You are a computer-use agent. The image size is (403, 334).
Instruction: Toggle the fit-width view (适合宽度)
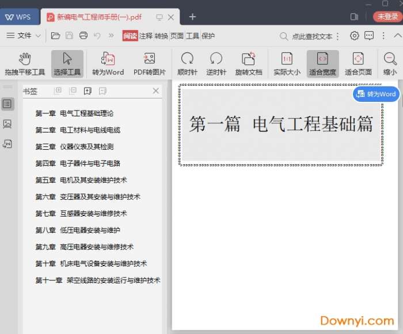click(x=322, y=64)
